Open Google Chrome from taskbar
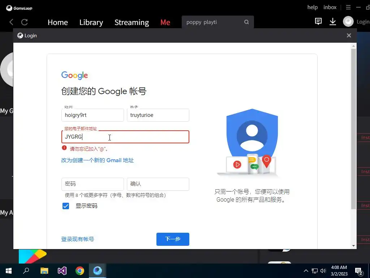This screenshot has height=278, width=370. tap(80, 271)
